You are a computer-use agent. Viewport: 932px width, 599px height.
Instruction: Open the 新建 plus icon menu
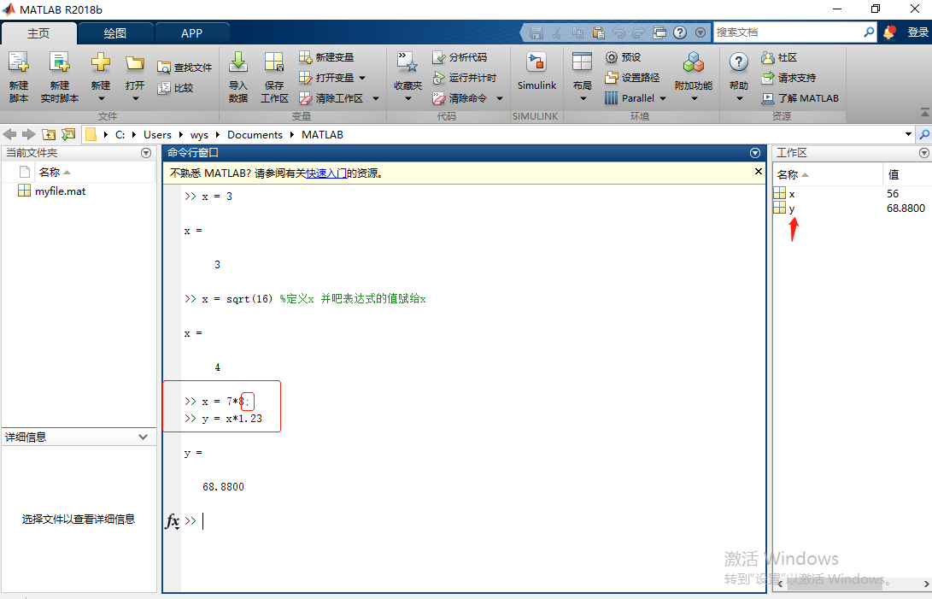click(101, 62)
